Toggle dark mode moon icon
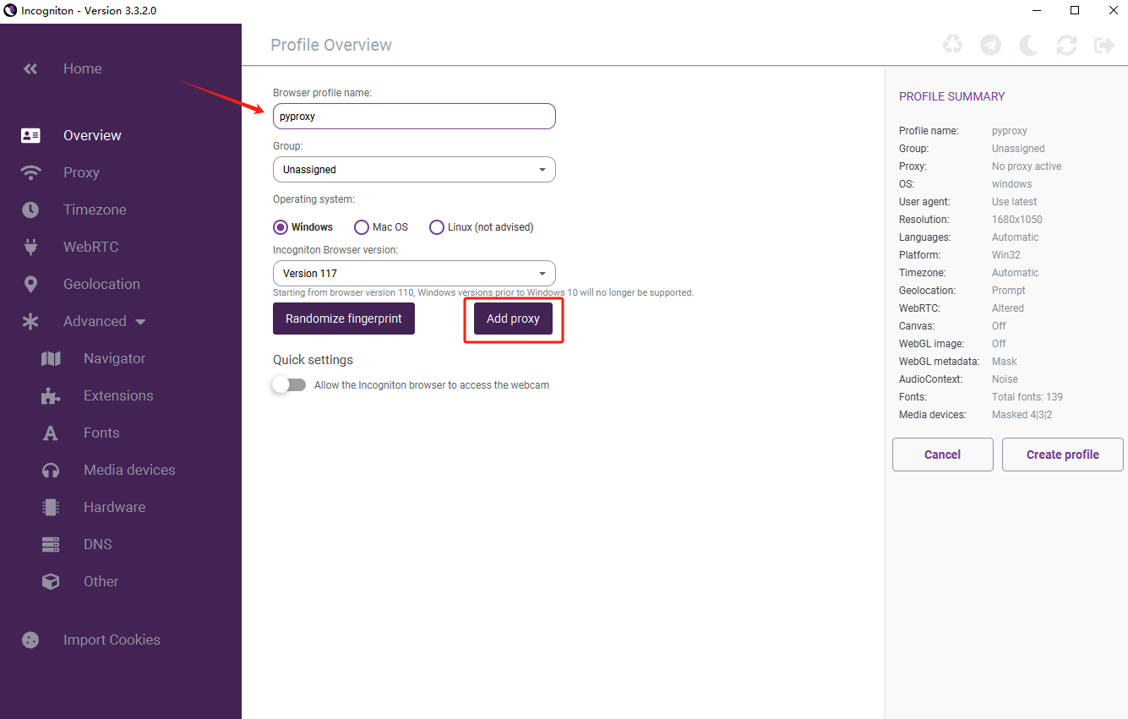 (x=1028, y=45)
